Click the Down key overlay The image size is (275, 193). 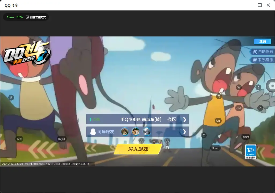pos(215,148)
